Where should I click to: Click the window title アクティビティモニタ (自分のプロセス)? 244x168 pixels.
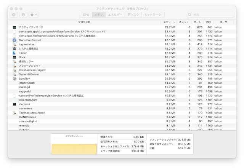click(122, 9)
